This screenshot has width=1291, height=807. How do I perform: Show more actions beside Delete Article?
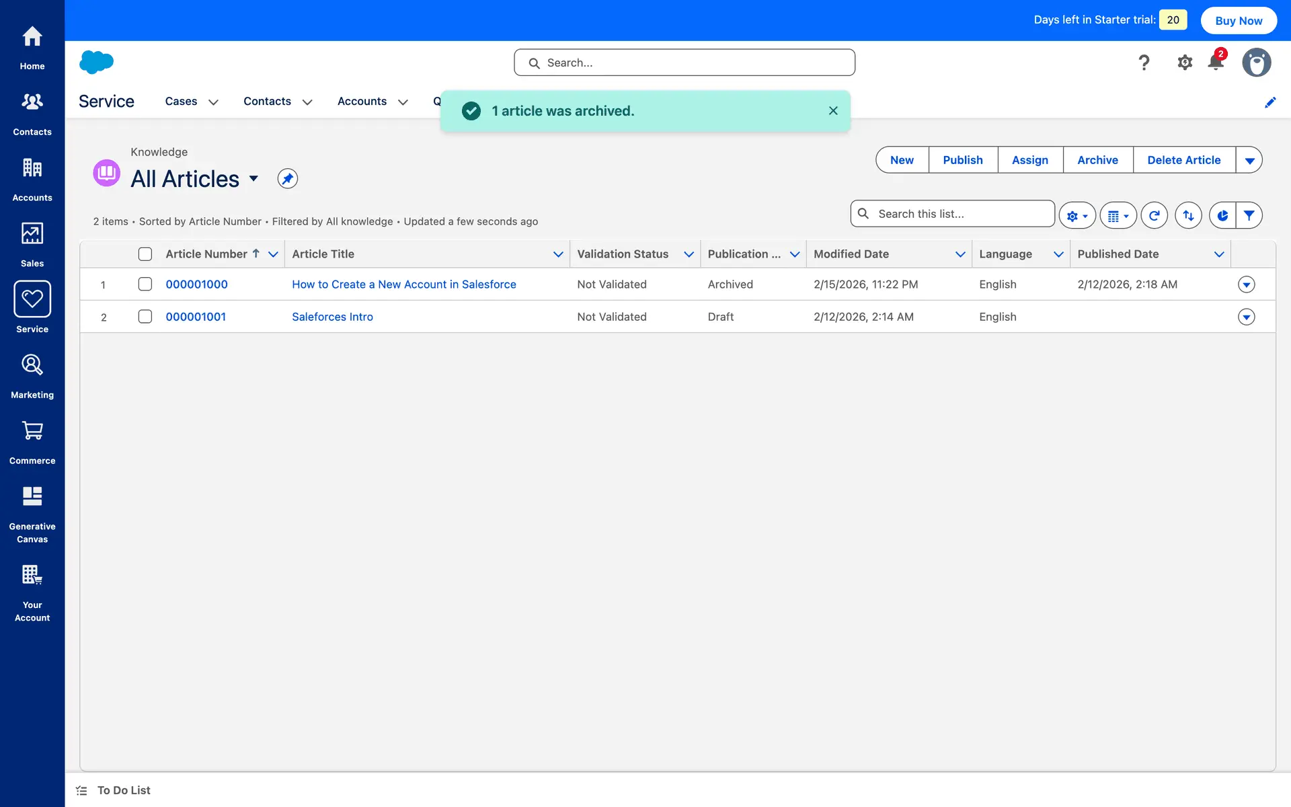[x=1249, y=160]
